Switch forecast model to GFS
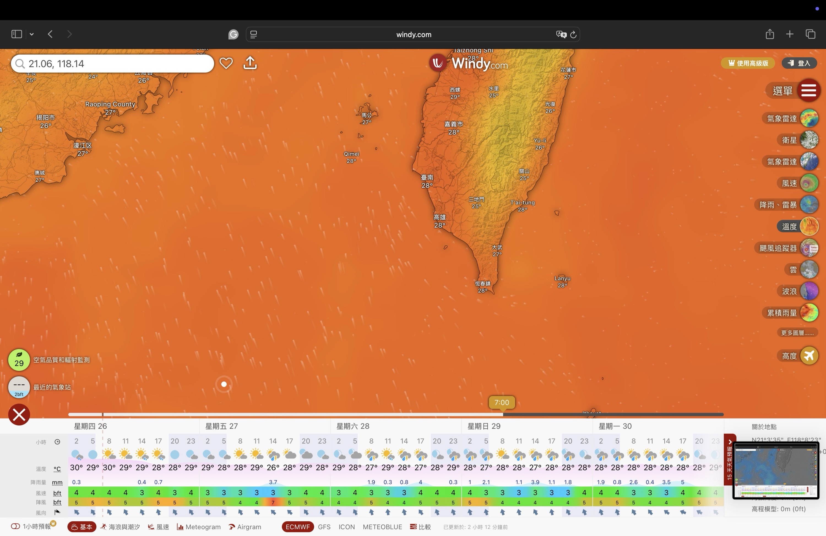826x536 pixels. 324,527
